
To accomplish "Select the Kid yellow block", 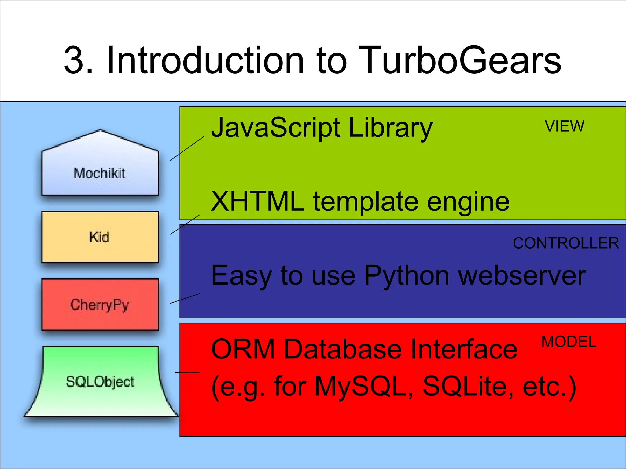I will [100, 237].
